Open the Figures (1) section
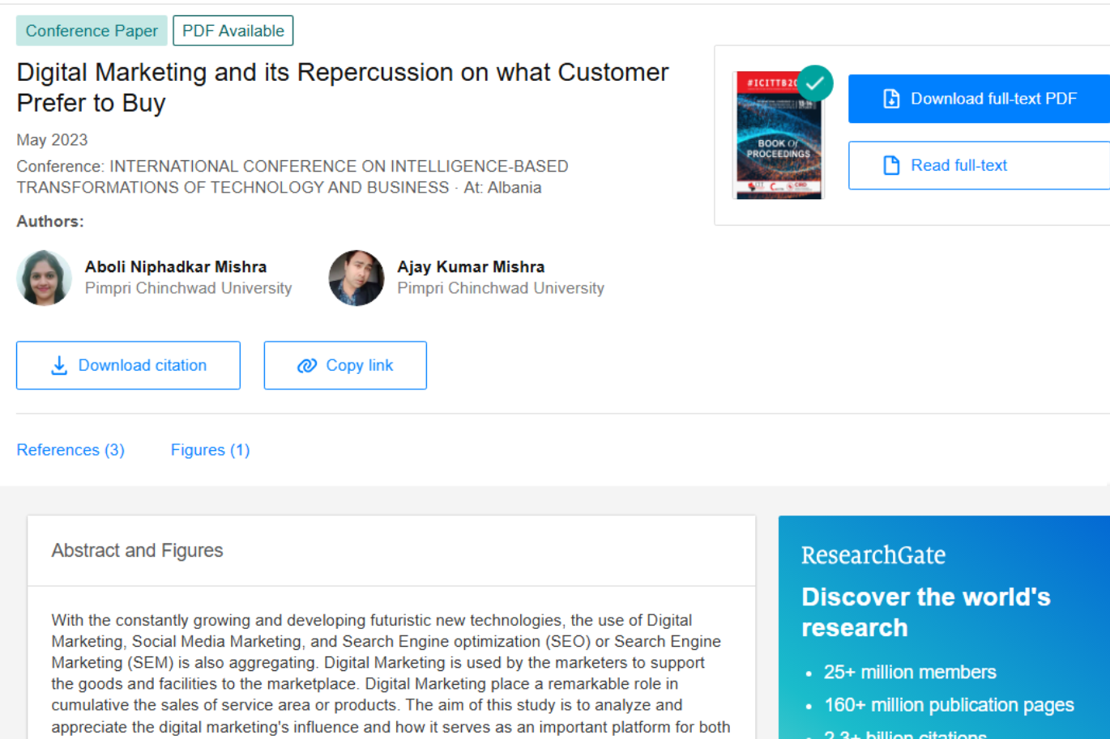Screen dimensions: 1110x739 click(210, 449)
